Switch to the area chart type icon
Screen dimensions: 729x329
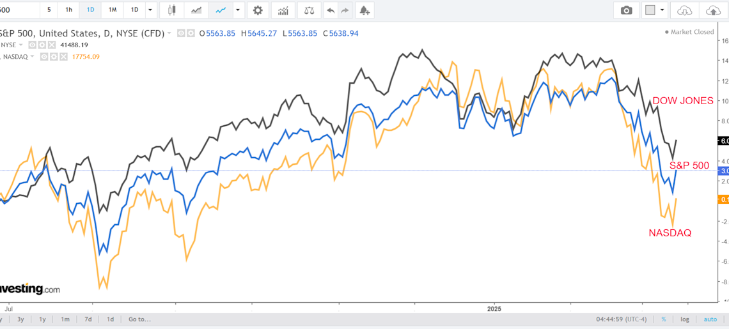[196, 10]
